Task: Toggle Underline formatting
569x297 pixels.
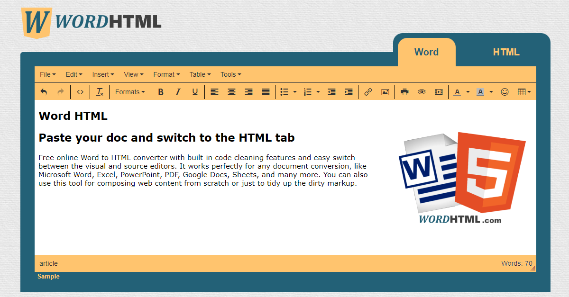Action: pyautogui.click(x=195, y=92)
